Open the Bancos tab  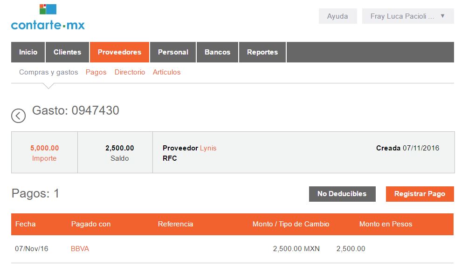pos(217,52)
